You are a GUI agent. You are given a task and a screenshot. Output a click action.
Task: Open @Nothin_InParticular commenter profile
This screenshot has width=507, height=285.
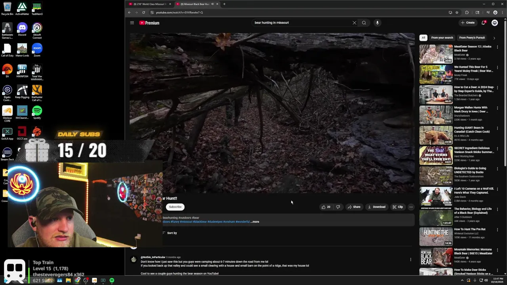pyautogui.click(x=153, y=257)
